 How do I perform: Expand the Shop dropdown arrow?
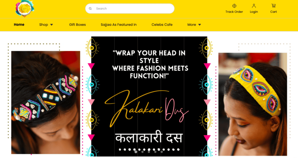click(x=52, y=25)
